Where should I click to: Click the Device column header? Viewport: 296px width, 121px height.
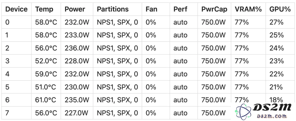[x=16, y=9]
